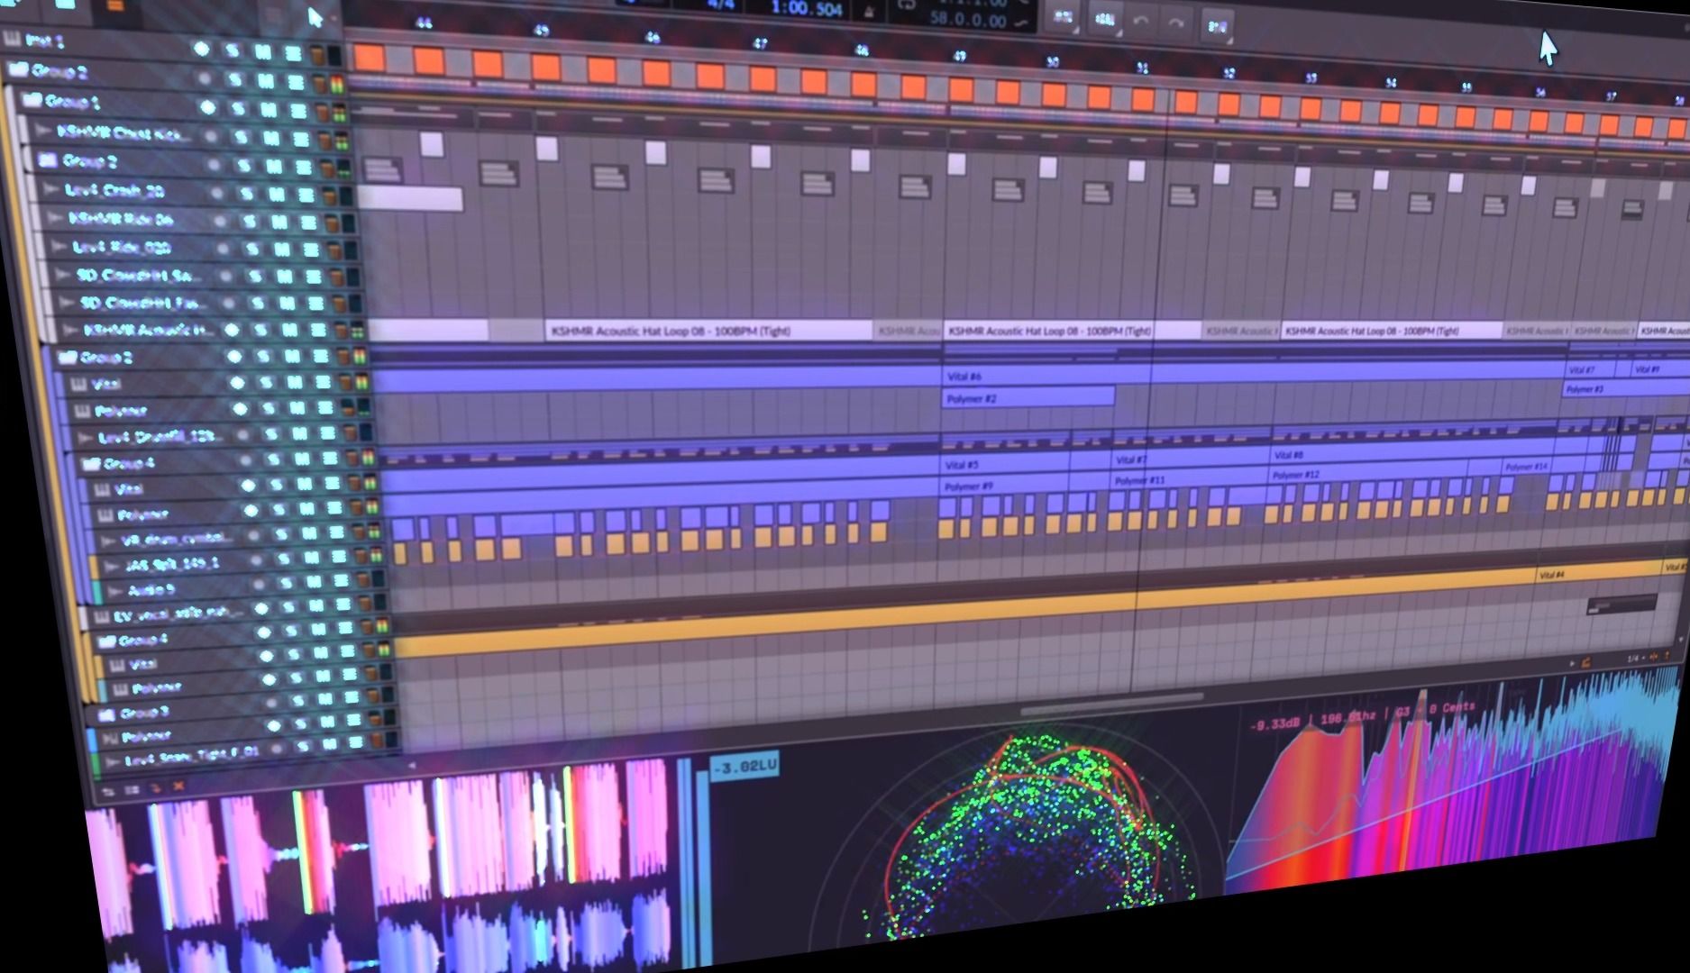Screen dimensions: 1690x973
Task: Solo the Inst 1 track
Action: (x=232, y=51)
